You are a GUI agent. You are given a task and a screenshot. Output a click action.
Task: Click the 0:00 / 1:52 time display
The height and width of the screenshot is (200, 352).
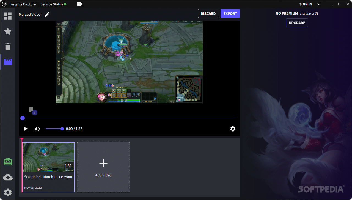point(74,129)
